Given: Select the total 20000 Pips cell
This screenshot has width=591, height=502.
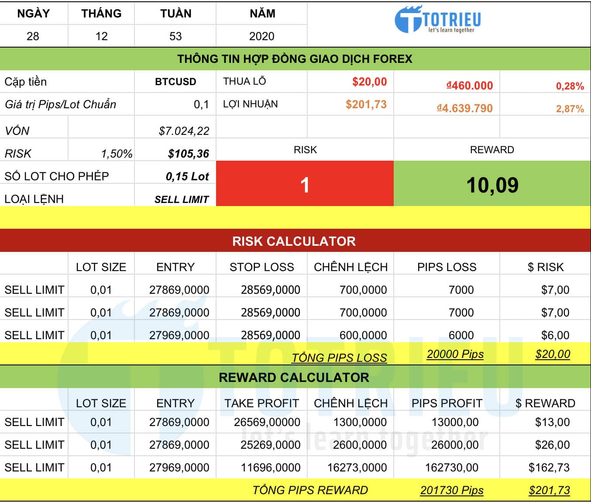Looking at the screenshot, I should point(455,354).
